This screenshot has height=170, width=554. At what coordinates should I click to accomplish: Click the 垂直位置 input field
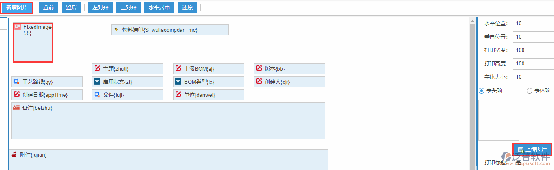(x=533, y=37)
